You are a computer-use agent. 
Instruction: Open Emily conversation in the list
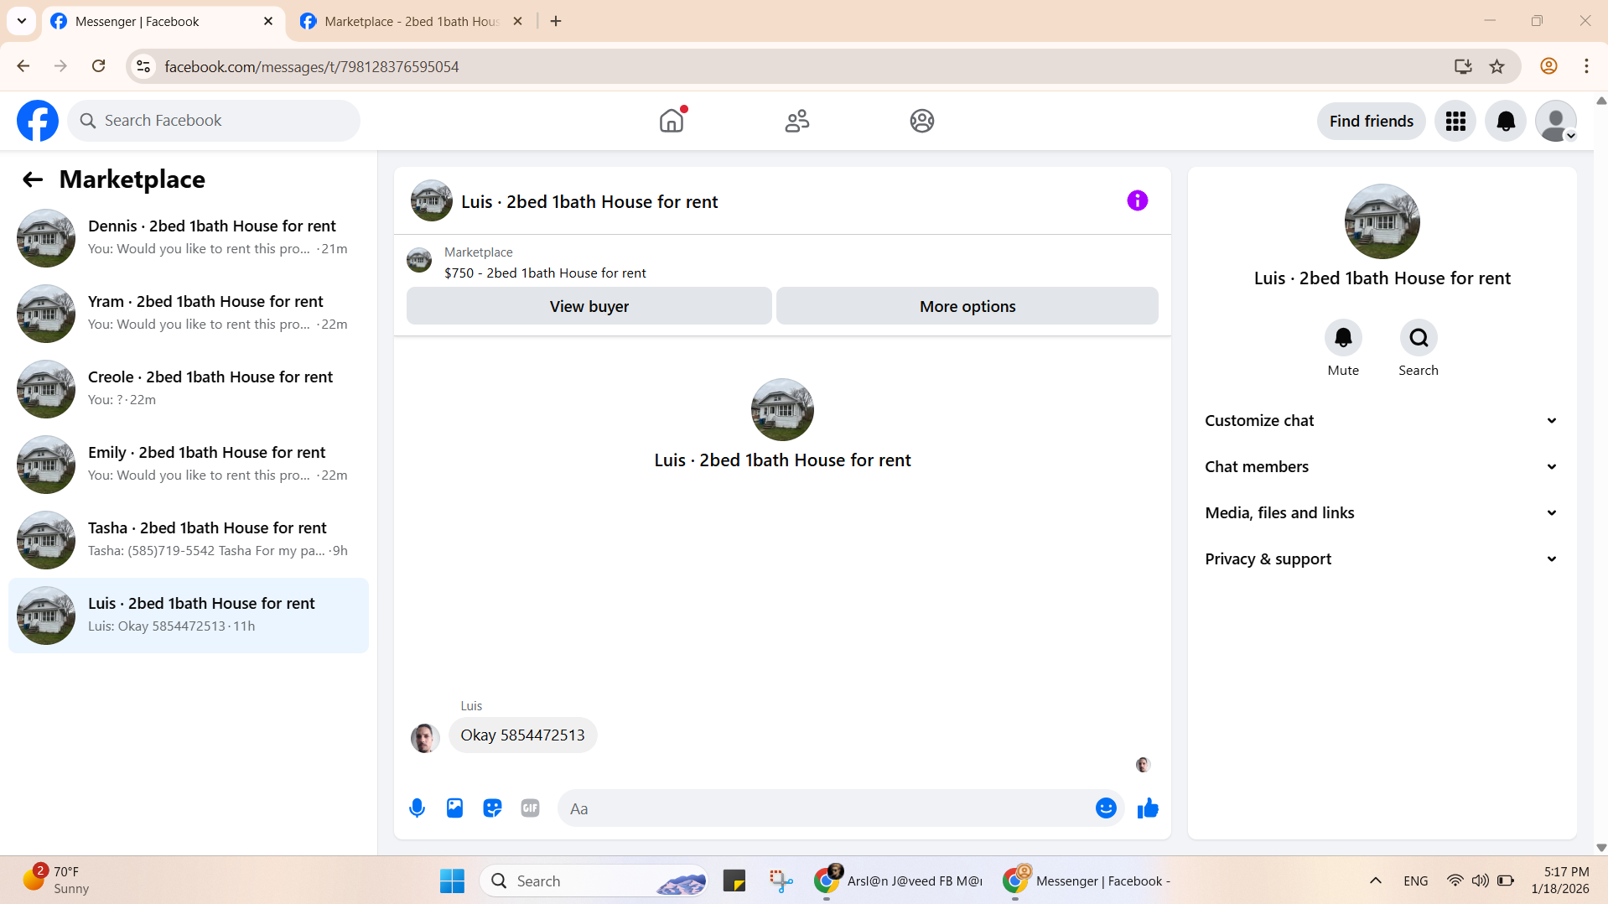point(189,465)
